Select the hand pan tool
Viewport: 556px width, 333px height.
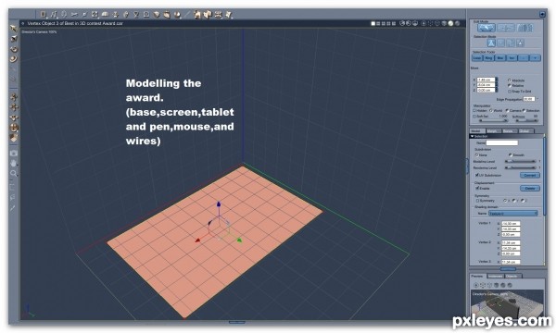14,163
